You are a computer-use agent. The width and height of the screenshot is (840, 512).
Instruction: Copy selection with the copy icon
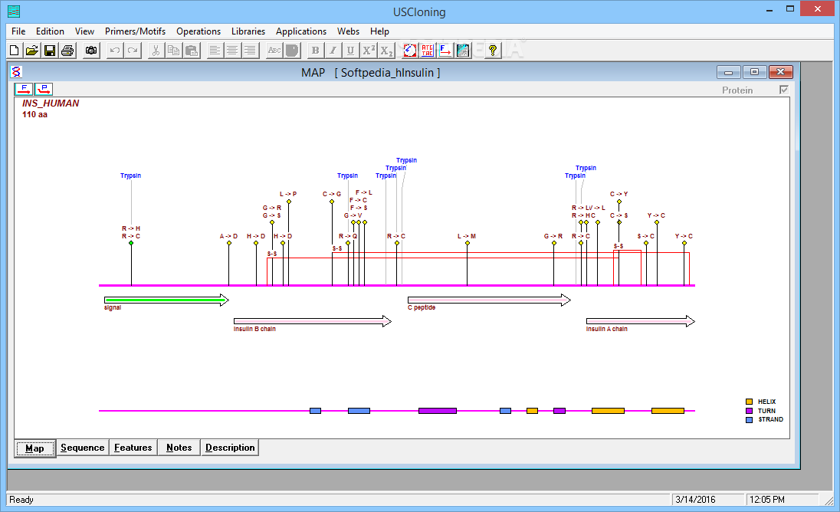click(173, 51)
